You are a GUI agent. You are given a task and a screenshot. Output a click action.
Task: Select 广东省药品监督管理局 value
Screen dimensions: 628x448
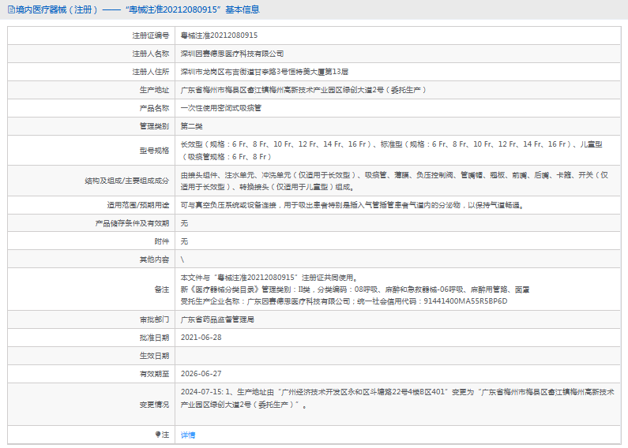click(217, 319)
